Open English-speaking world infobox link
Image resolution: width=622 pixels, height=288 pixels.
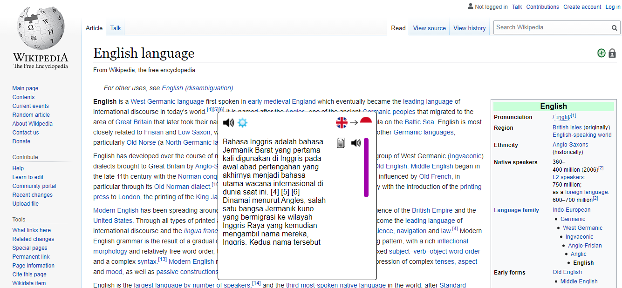coord(582,135)
